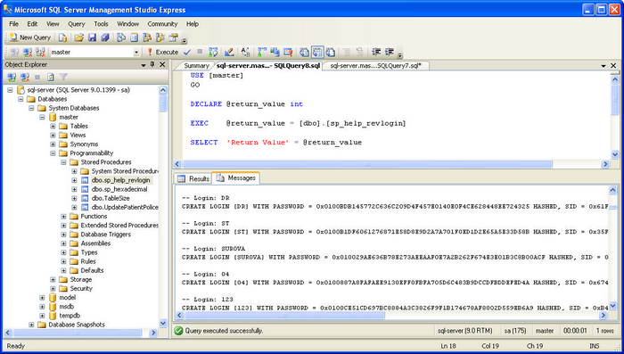Collapse the master database node
The height and width of the screenshot is (354, 624).
point(42,117)
